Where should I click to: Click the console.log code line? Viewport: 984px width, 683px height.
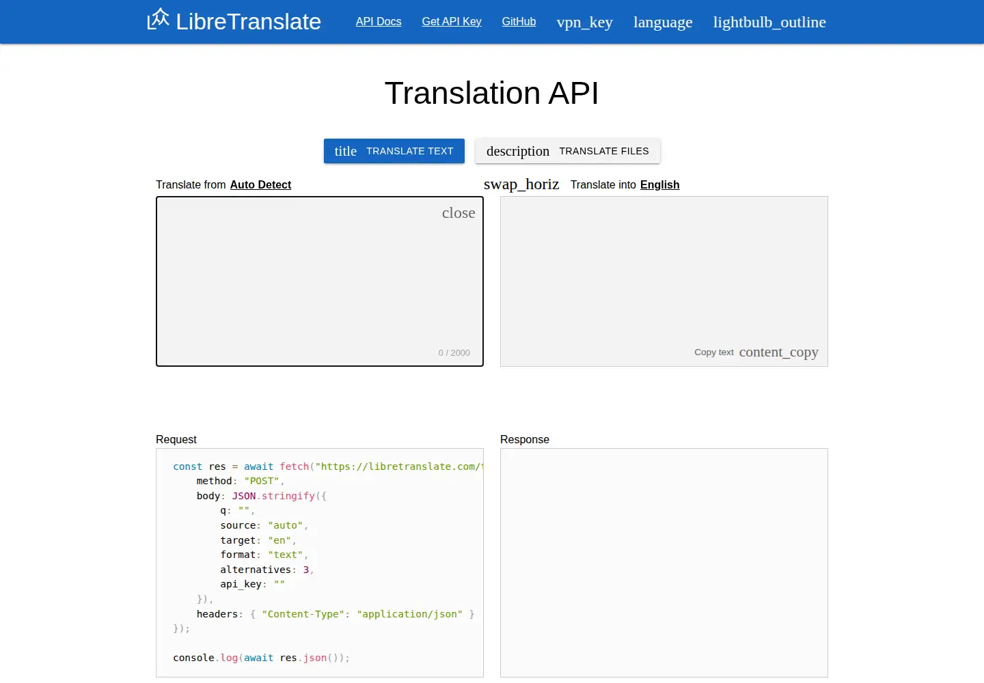(x=262, y=658)
